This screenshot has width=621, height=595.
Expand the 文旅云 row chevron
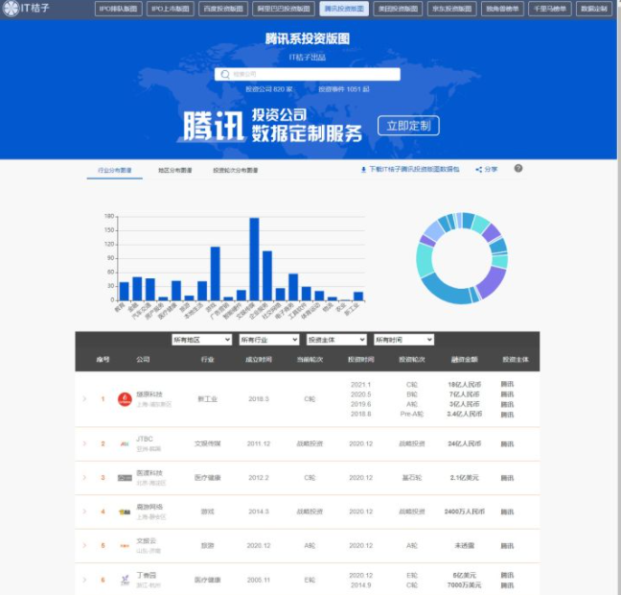click(x=84, y=546)
